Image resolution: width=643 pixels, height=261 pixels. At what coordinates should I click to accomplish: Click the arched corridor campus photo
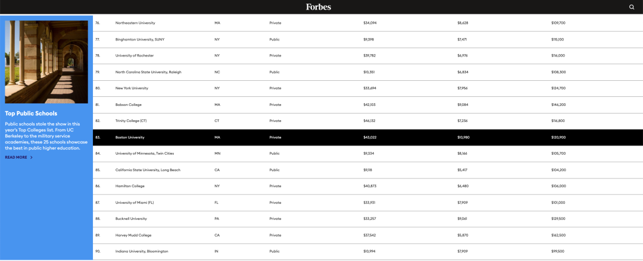[x=46, y=62]
